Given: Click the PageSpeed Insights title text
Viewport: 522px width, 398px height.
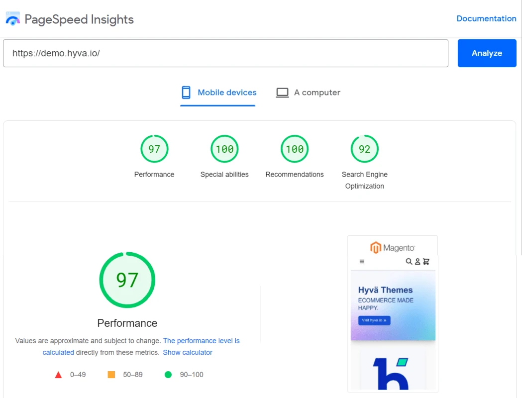Looking at the screenshot, I should pos(79,19).
